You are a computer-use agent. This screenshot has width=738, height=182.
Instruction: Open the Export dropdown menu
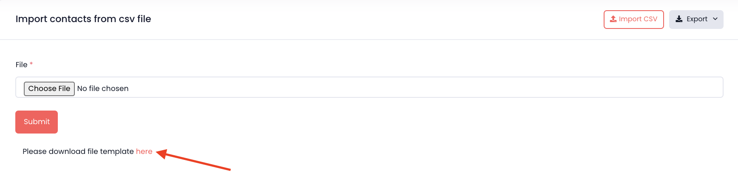tap(696, 20)
